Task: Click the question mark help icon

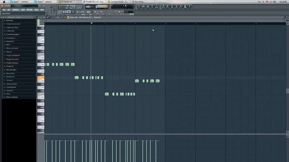Action: point(190,6)
